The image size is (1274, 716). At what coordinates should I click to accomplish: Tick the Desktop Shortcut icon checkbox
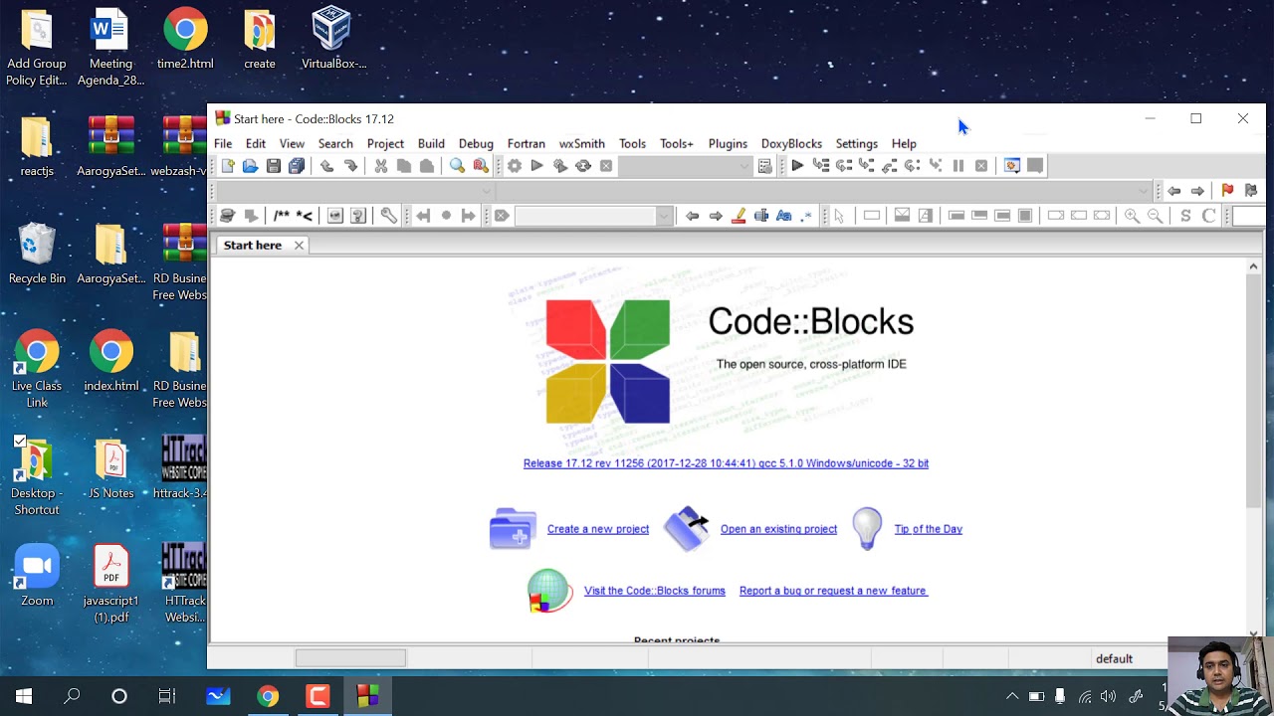click(x=20, y=442)
